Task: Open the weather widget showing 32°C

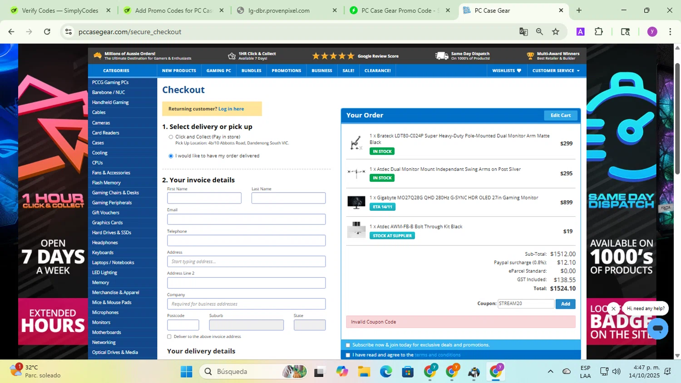Action: pos(35,371)
